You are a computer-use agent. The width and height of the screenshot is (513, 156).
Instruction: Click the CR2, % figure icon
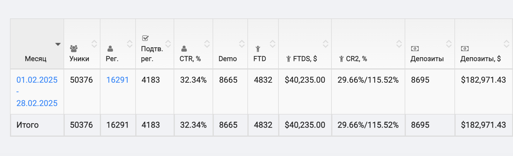[x=341, y=59]
